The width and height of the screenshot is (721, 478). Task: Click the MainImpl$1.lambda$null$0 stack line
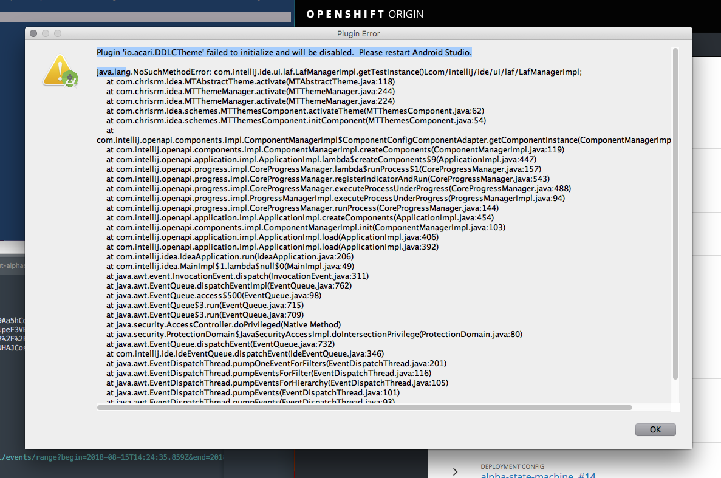click(x=230, y=266)
